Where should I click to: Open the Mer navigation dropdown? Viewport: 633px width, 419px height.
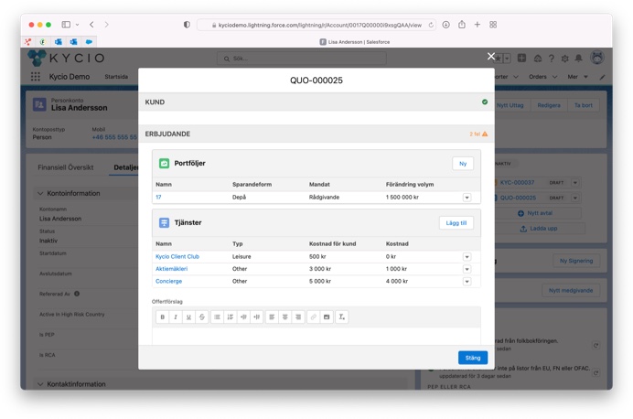tap(585, 77)
